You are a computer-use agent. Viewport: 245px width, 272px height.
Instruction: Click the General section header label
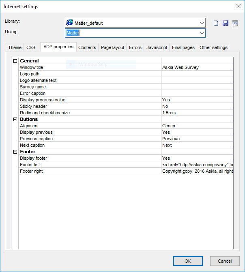tap(29, 61)
